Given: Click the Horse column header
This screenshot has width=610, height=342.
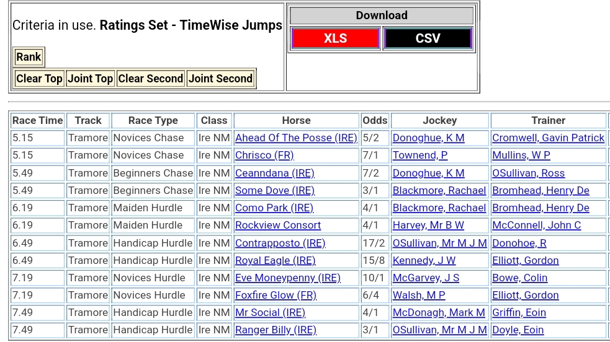Looking at the screenshot, I should [x=296, y=120].
